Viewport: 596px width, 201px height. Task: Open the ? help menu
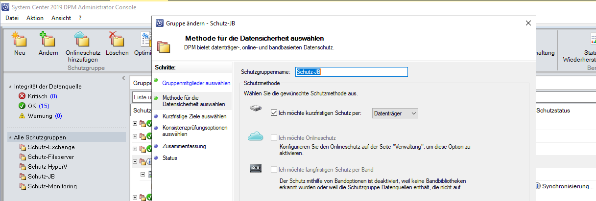pyautogui.click(x=80, y=18)
